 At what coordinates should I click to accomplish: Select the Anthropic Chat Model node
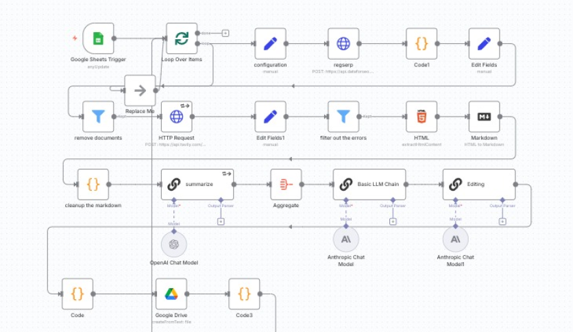point(345,239)
